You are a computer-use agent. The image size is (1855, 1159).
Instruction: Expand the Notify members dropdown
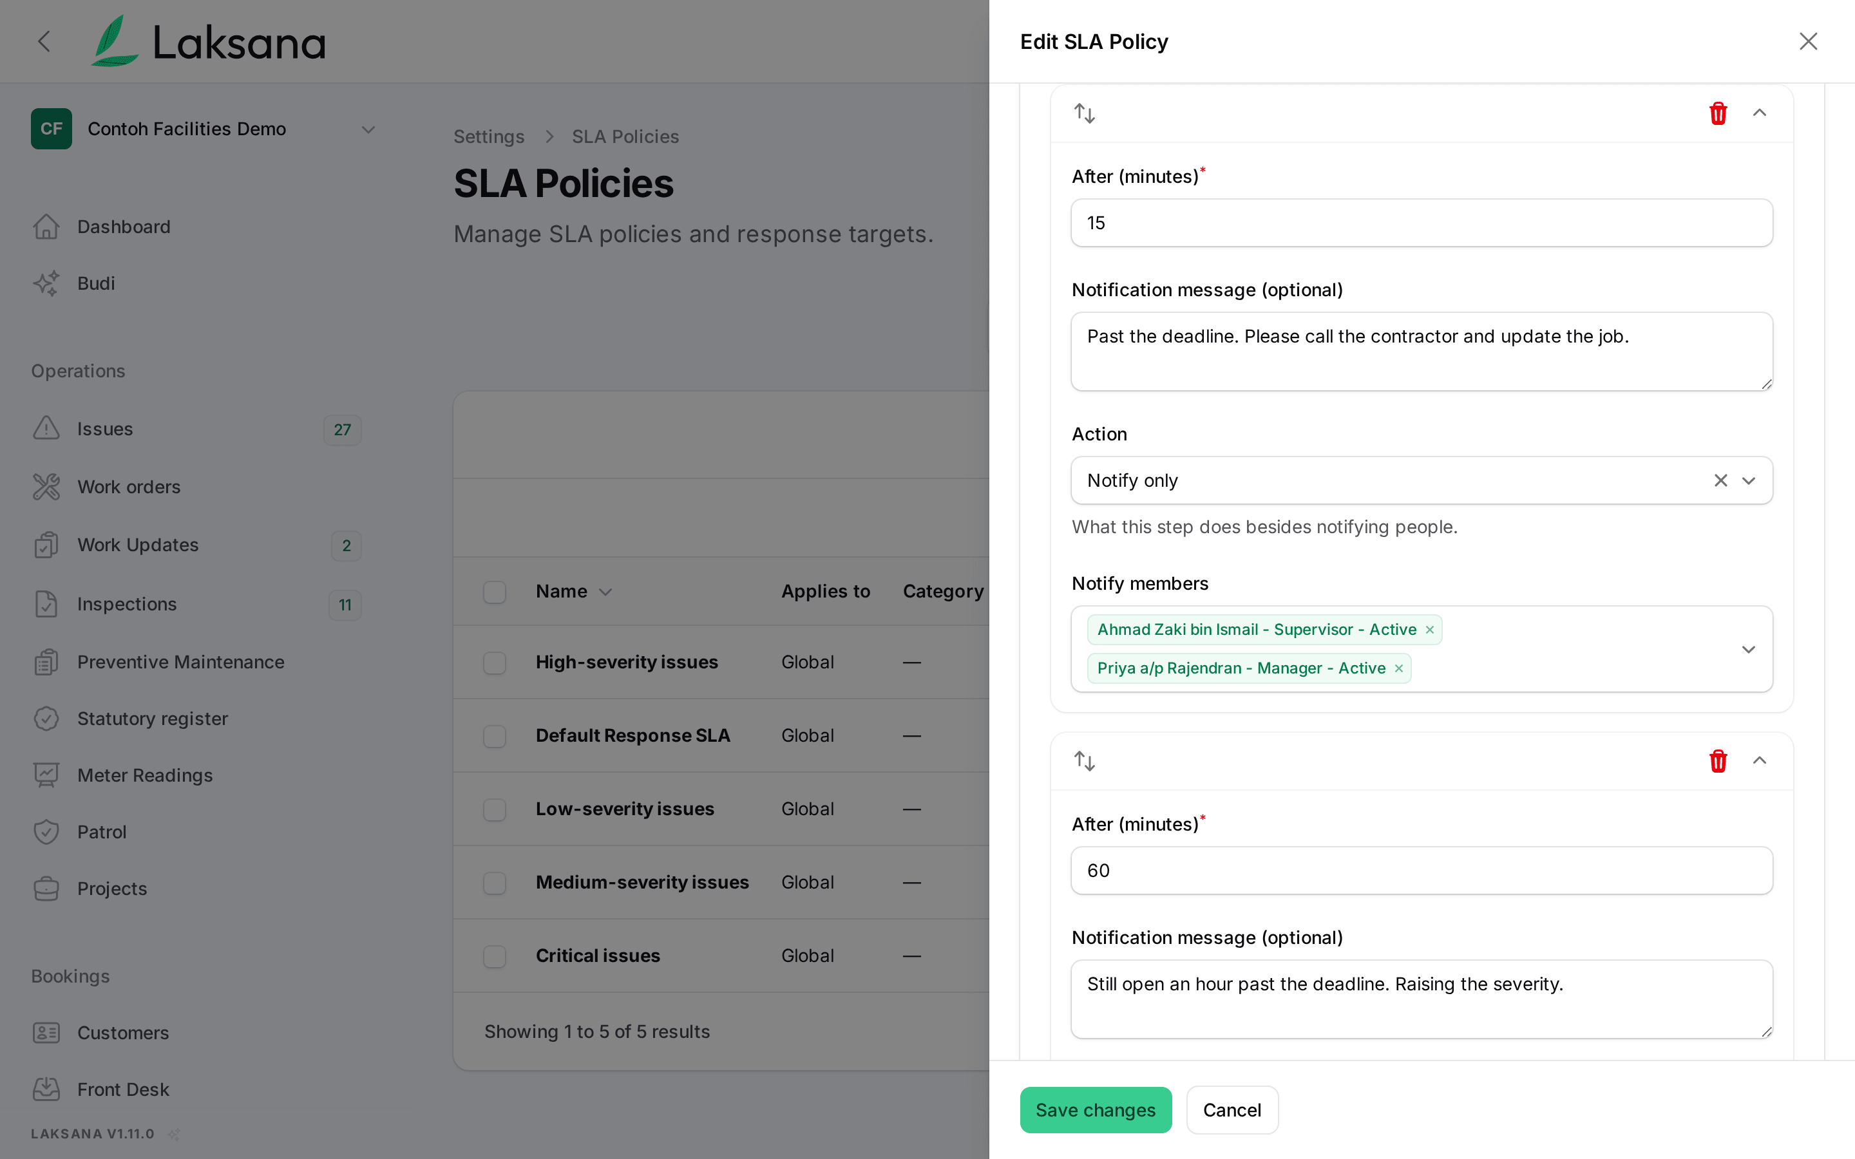coord(1749,649)
